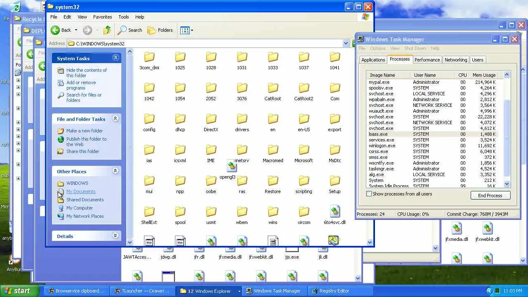The height and width of the screenshot is (297, 528).
Task: Select the 6to4svc.dll file
Action: coord(335,215)
